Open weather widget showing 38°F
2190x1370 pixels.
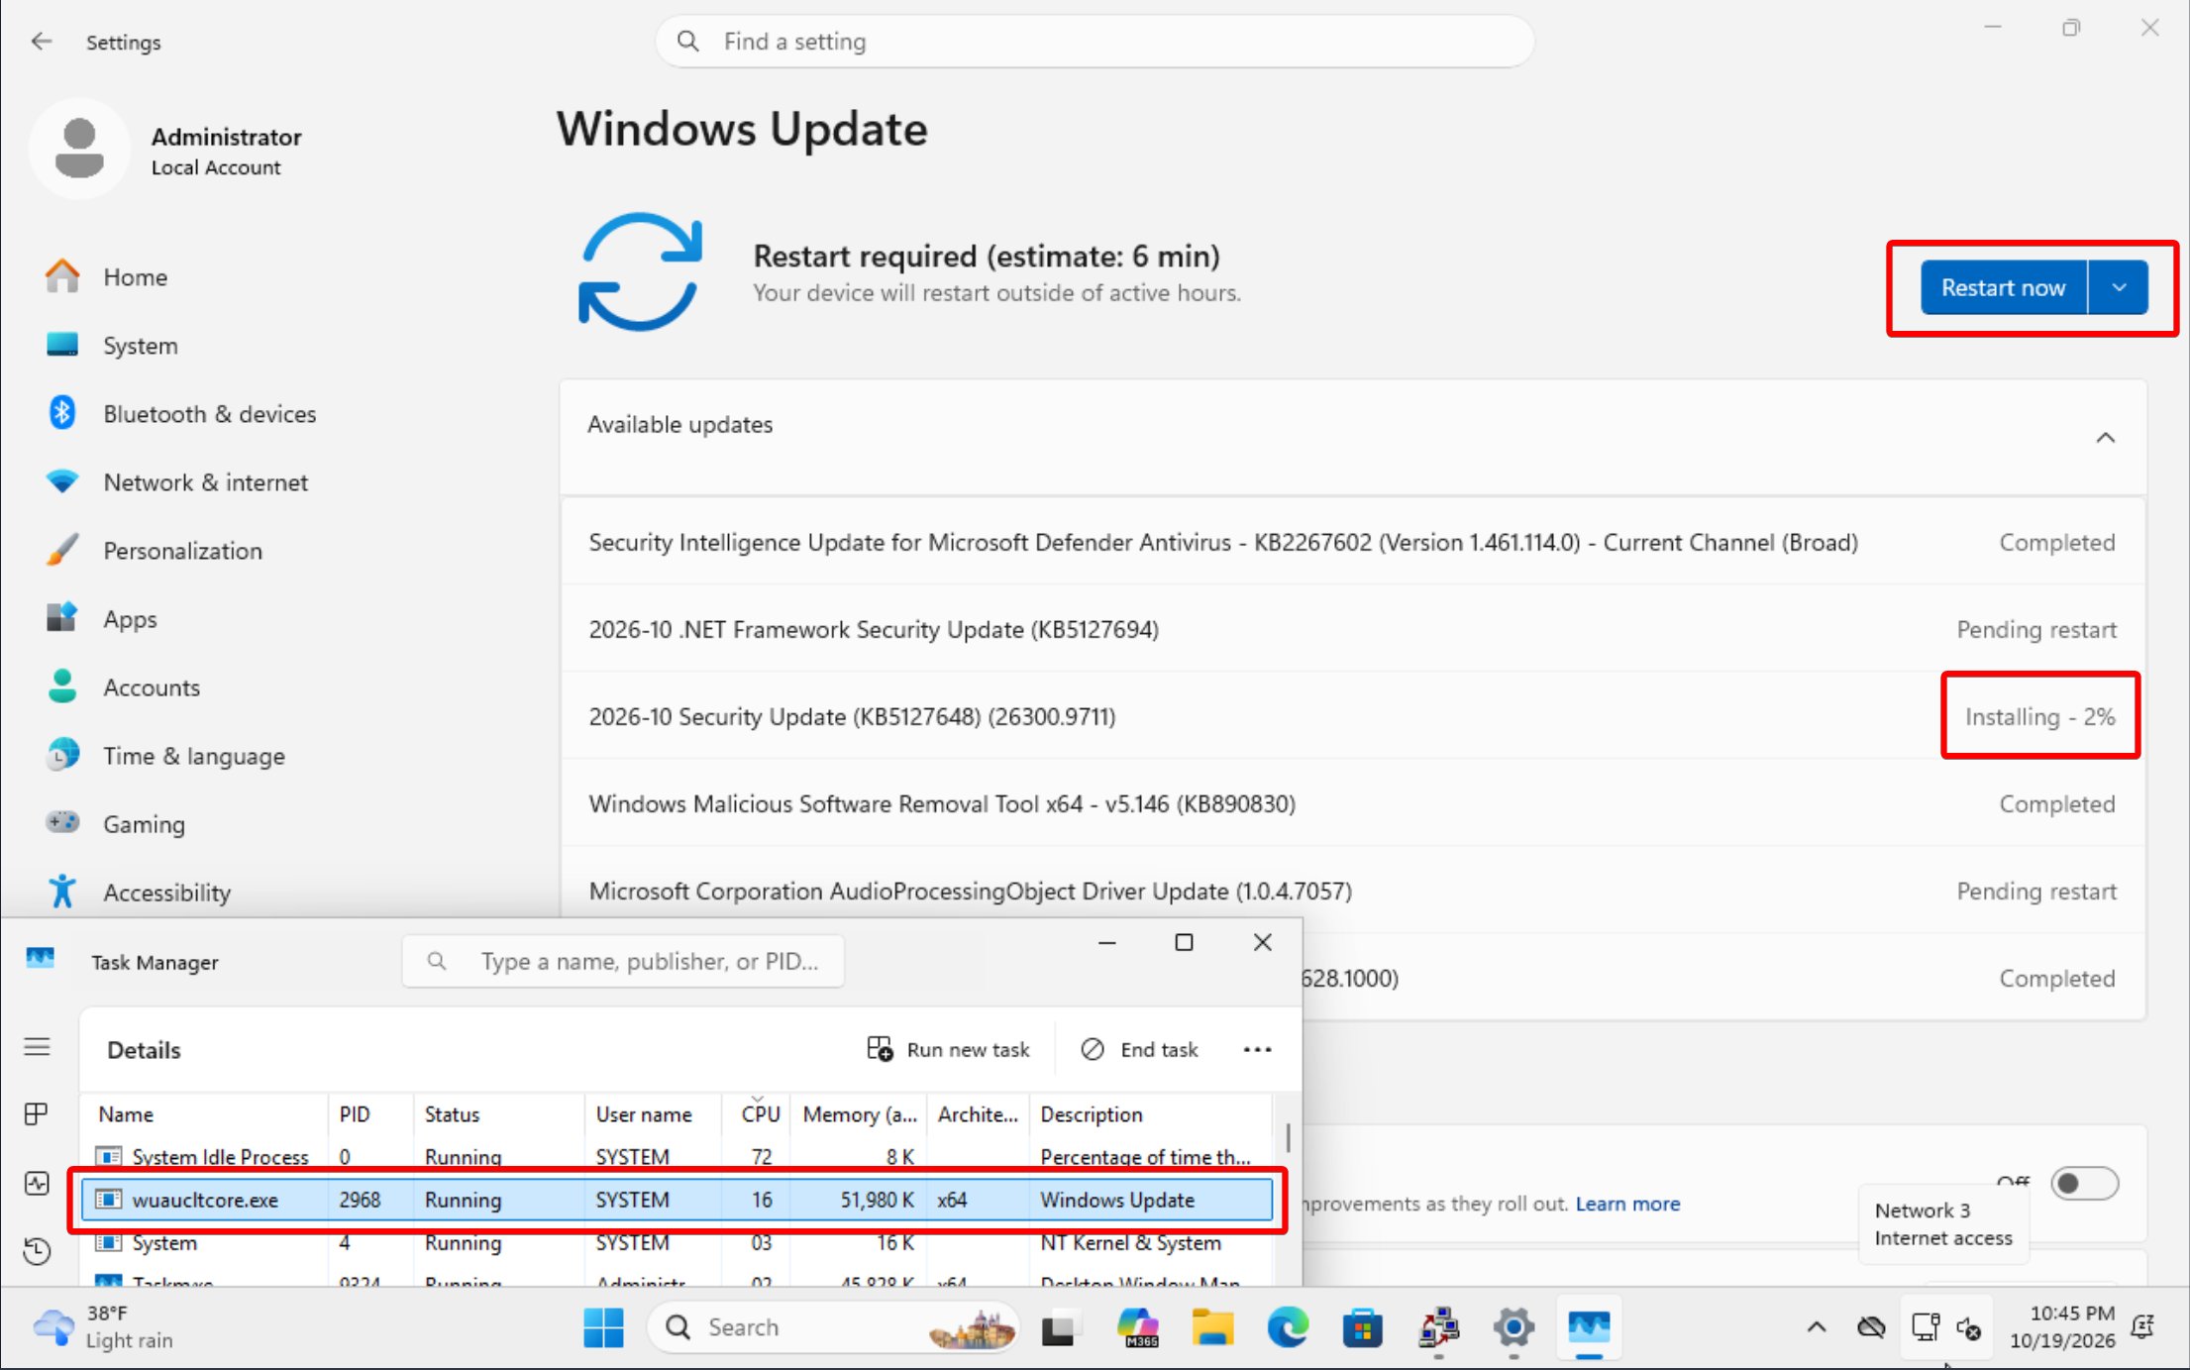pos(104,1327)
